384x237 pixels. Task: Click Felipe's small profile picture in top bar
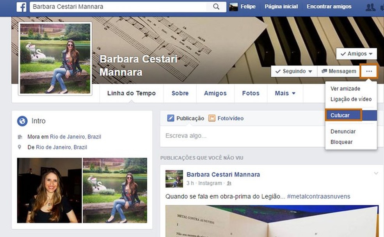click(x=233, y=7)
